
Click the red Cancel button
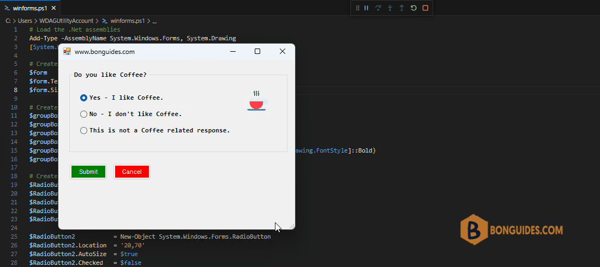132,172
